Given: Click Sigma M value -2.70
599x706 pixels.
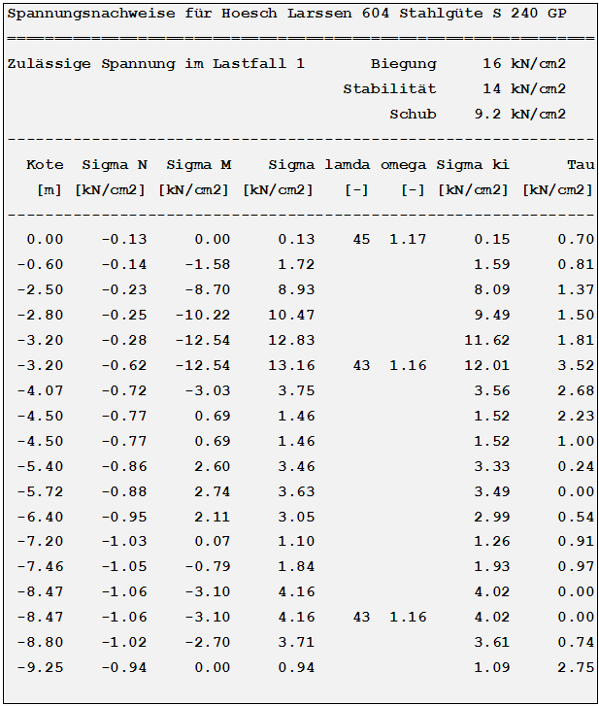Looking at the screenshot, I should point(208,642).
